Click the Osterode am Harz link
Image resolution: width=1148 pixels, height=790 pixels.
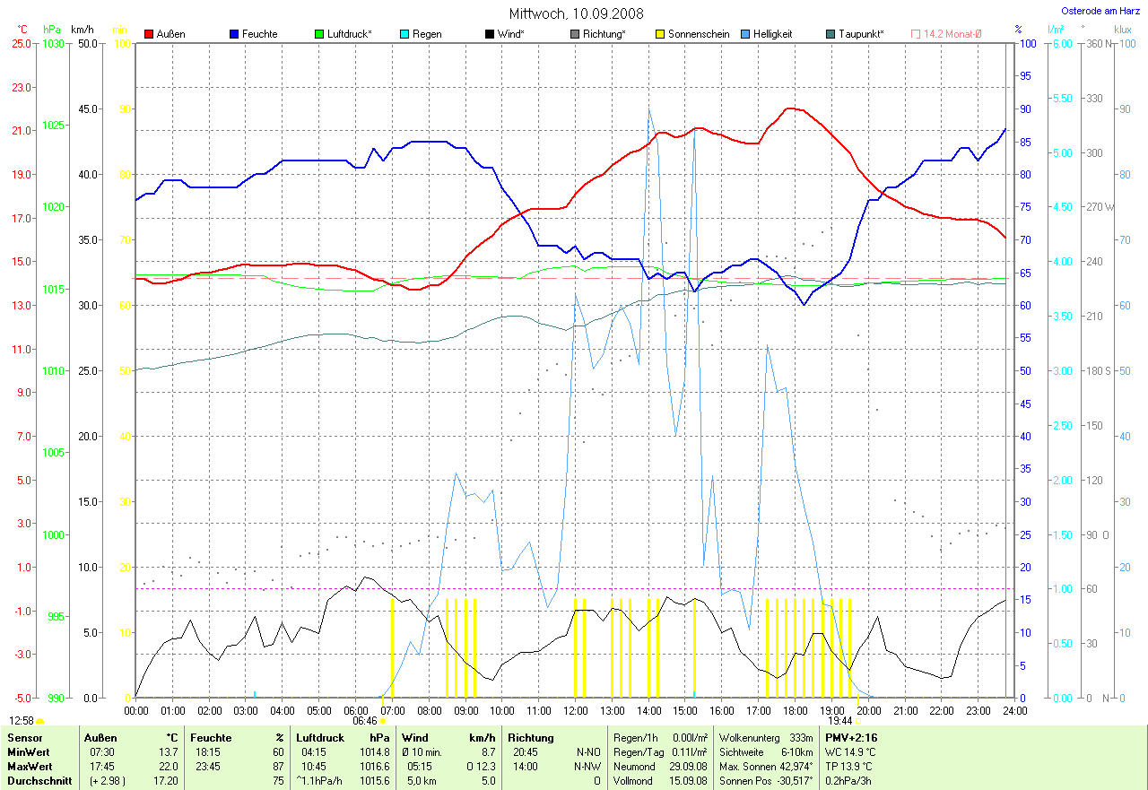click(1100, 11)
